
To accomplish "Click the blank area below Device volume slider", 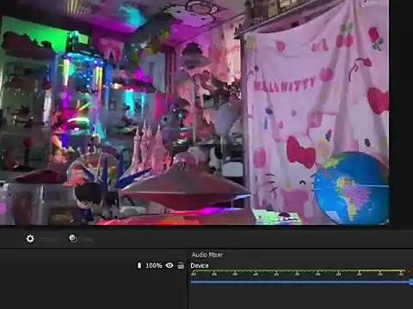I will pyautogui.click(x=300, y=298).
